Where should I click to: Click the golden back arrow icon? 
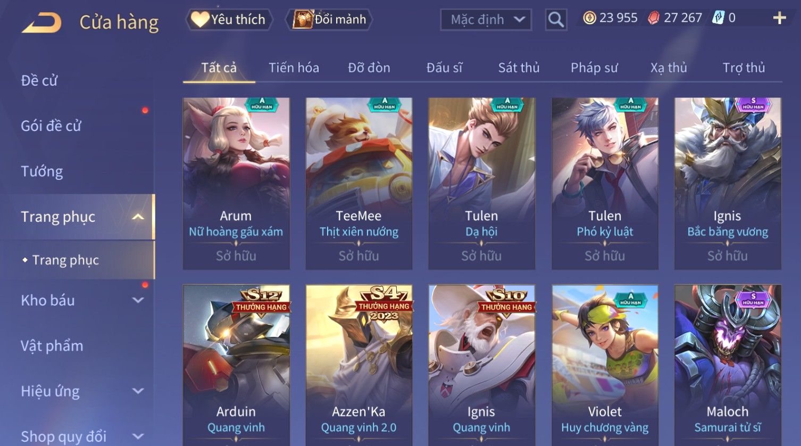(x=41, y=22)
